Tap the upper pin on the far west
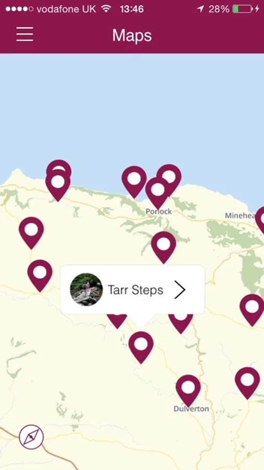Viewport: 264px width, 470px height. [x=31, y=232]
